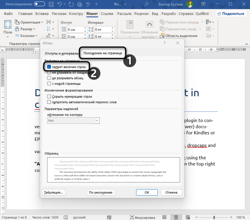Enable не разрывать абзац checkbox
Viewport: 250px width, 220px height.
click(x=49, y=78)
